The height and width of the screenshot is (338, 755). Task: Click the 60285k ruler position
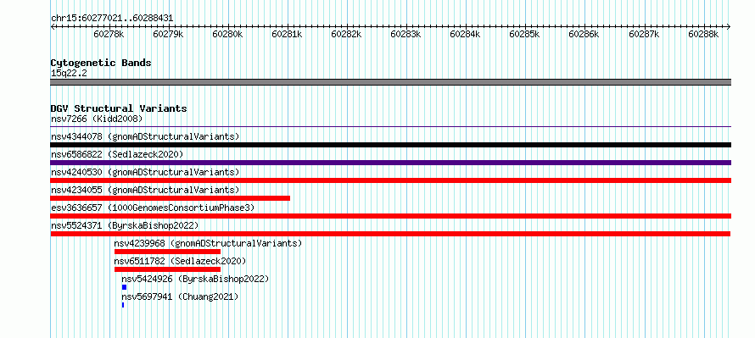[x=525, y=34]
